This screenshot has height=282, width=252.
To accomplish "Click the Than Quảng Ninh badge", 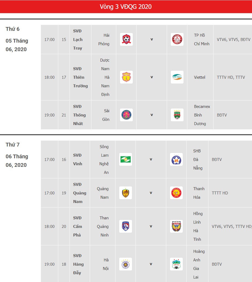I will pos(126,226).
